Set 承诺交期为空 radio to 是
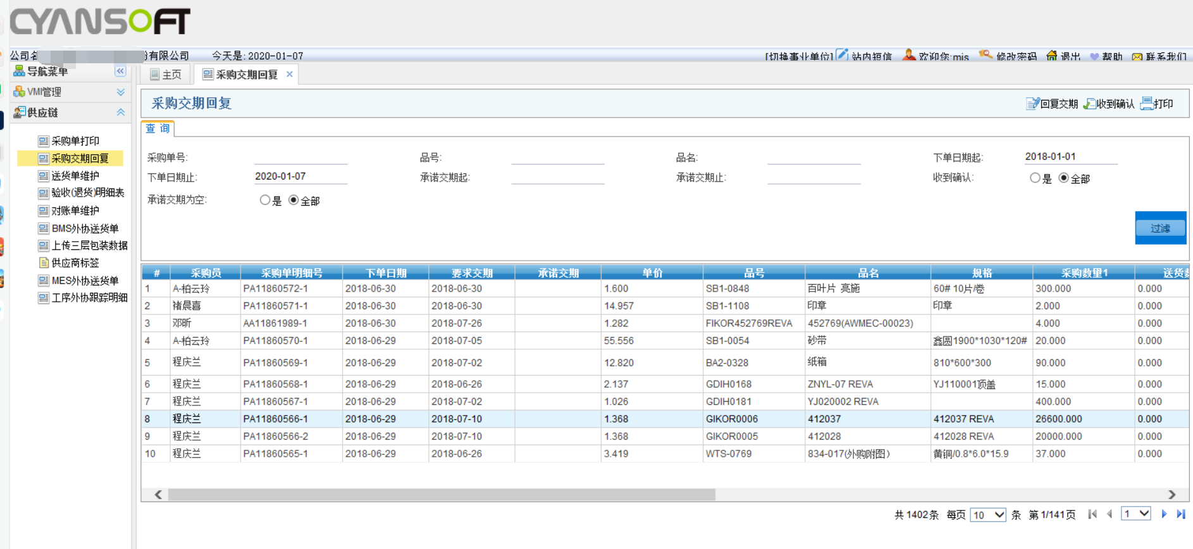The image size is (1193, 549). coord(265,200)
